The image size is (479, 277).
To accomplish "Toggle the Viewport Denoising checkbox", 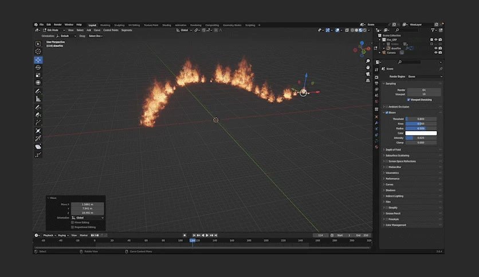I will click(x=409, y=100).
